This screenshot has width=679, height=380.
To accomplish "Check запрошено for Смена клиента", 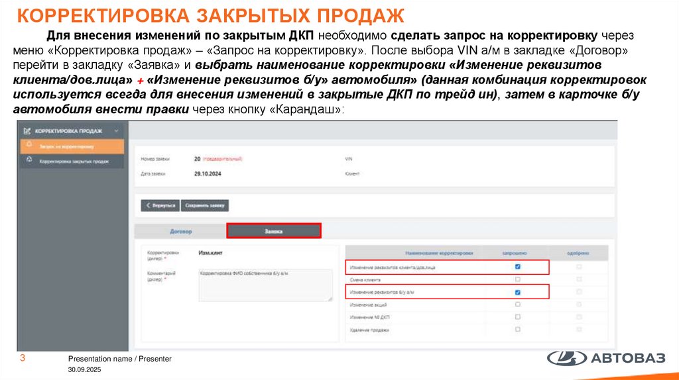I will tap(517, 279).
